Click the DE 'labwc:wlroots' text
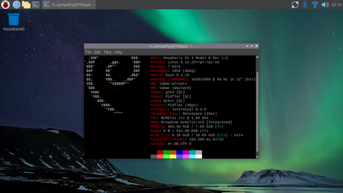 [173, 84]
